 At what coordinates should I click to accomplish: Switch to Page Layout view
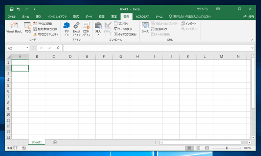tap(198, 148)
